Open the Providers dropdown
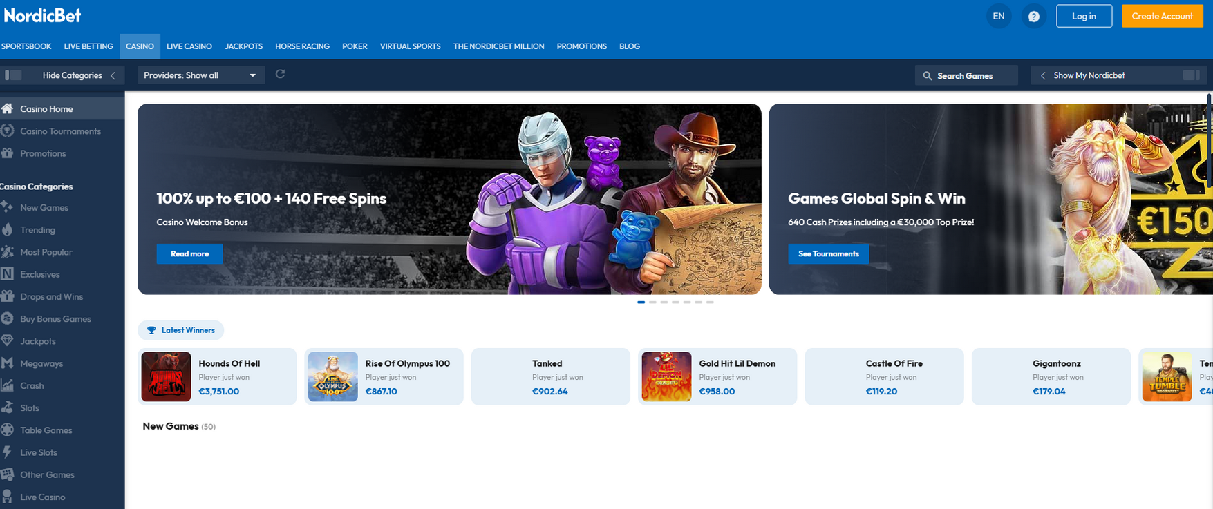The width and height of the screenshot is (1213, 509). (x=200, y=75)
